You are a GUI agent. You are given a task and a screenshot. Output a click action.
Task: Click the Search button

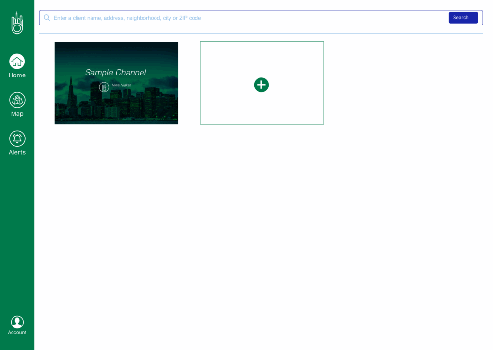(x=463, y=18)
